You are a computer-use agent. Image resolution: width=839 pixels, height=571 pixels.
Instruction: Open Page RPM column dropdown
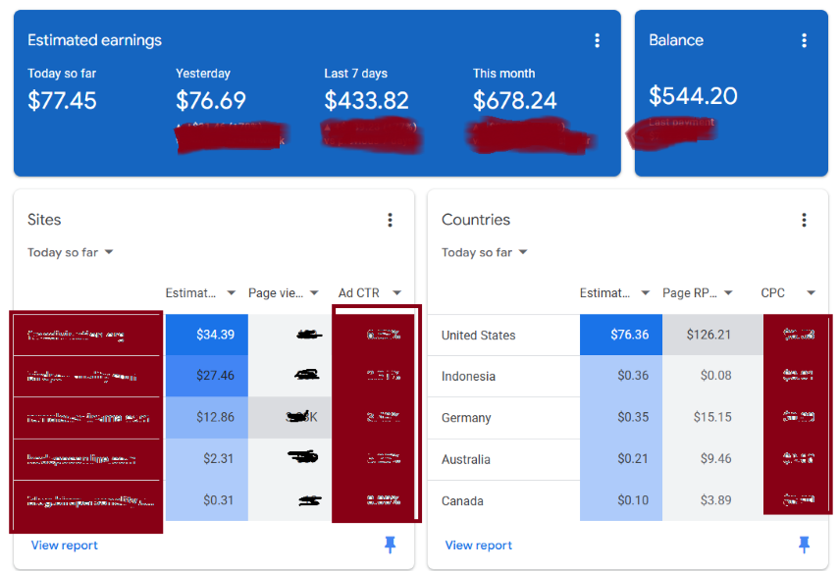click(727, 292)
